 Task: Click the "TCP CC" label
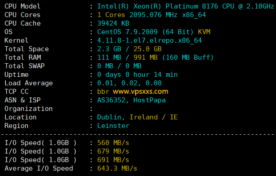coord(17,92)
